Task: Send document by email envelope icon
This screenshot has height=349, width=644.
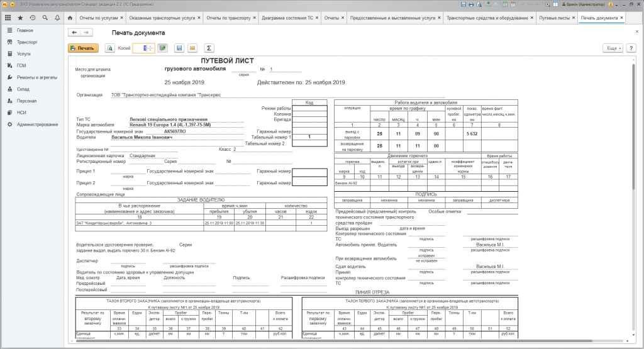Action: (192, 48)
